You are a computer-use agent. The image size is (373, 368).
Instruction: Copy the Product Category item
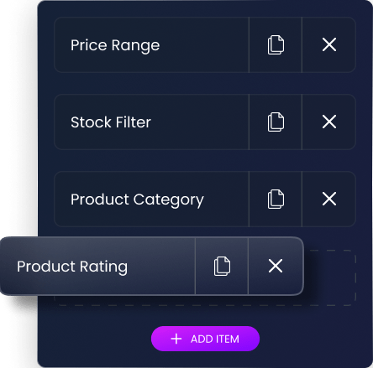[x=276, y=200]
